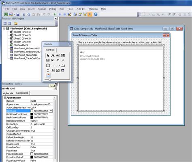The image size is (192, 162).
Task: Switch to the Categorized properties tab
Action: [22, 93]
